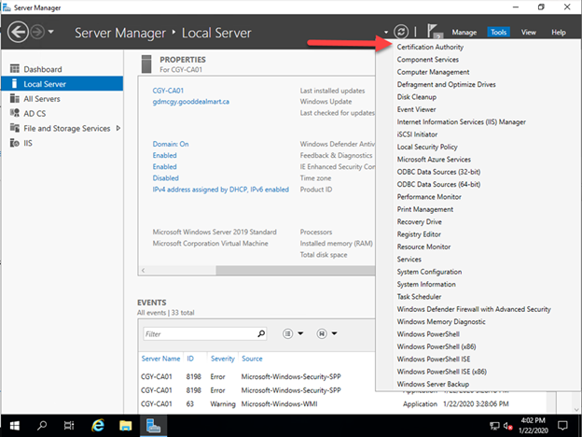
Task: Click gdmcgy.gooddealmart.ca domain link
Action: (x=191, y=102)
